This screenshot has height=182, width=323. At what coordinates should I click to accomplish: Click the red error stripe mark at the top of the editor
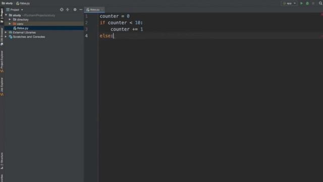click(321, 15)
